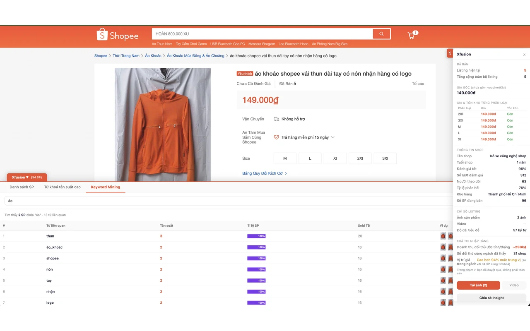Click the Shopee logo in header
This screenshot has width=530, height=331.
pos(118,35)
